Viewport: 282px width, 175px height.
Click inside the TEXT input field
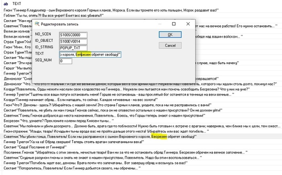(90, 54)
